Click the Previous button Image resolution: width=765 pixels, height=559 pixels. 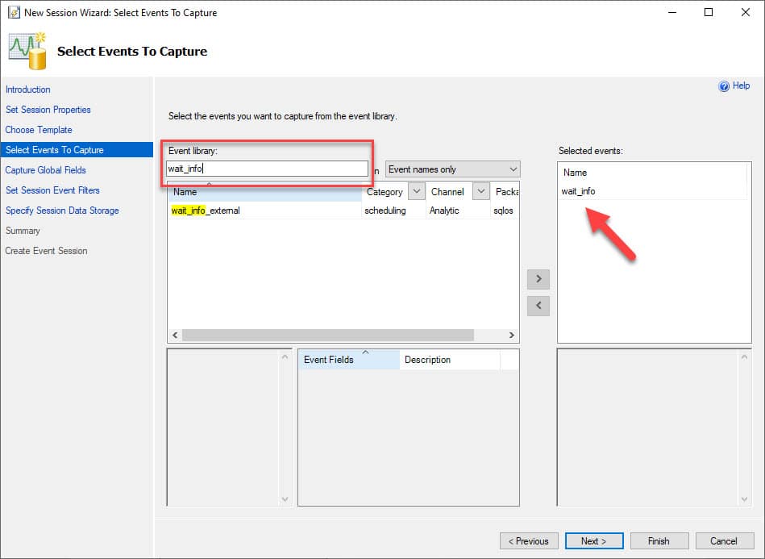529,541
